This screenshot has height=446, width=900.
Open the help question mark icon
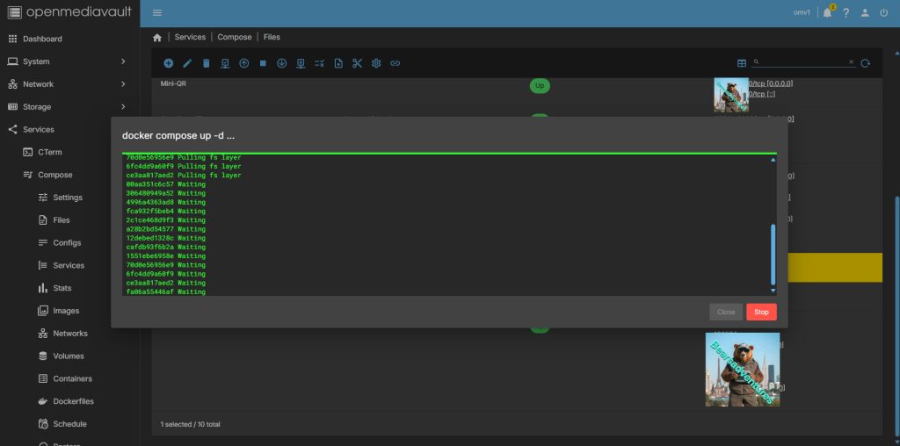point(846,13)
